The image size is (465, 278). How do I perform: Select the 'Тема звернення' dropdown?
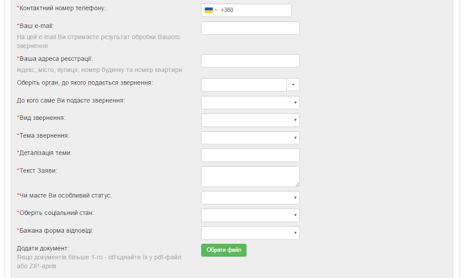(x=250, y=138)
